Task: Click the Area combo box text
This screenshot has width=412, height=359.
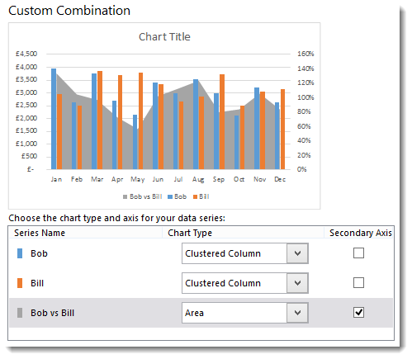Action: [194, 313]
